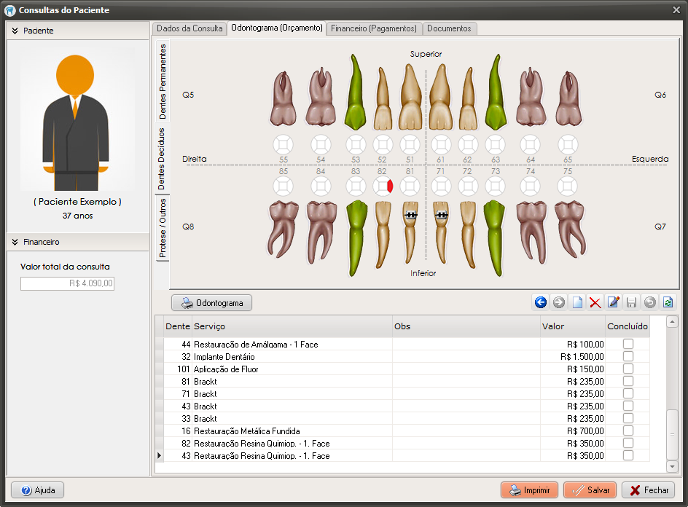Click the Salvar button
The image size is (688, 507).
tap(590, 490)
